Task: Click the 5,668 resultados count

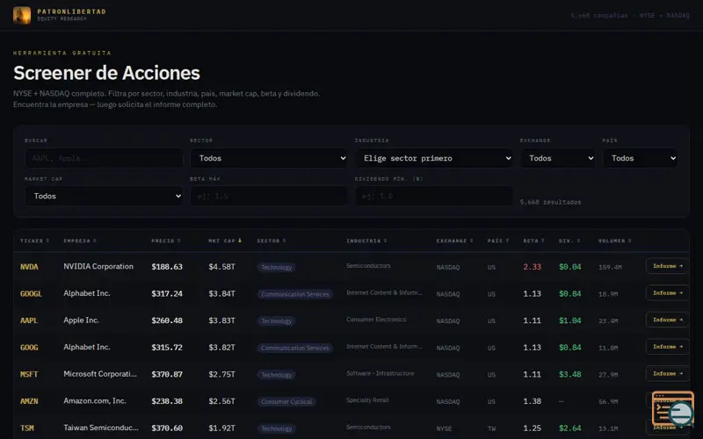Action: tap(551, 202)
